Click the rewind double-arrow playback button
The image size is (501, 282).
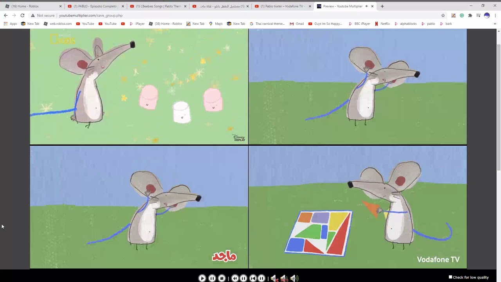click(235, 278)
